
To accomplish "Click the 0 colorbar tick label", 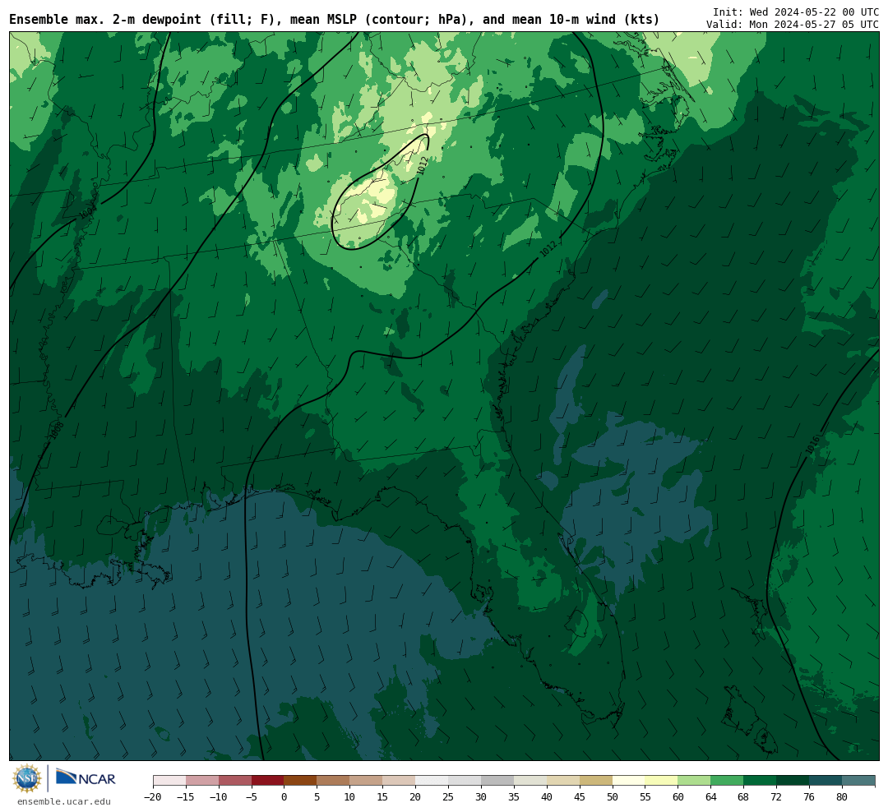I will (x=284, y=797).
